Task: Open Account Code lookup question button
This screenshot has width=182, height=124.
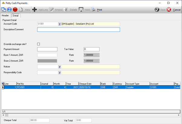Action: tap(60, 24)
